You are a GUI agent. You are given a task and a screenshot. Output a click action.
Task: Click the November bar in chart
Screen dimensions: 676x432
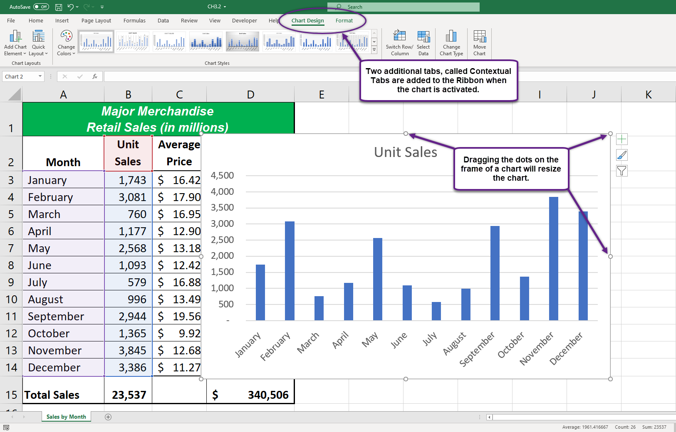554,258
